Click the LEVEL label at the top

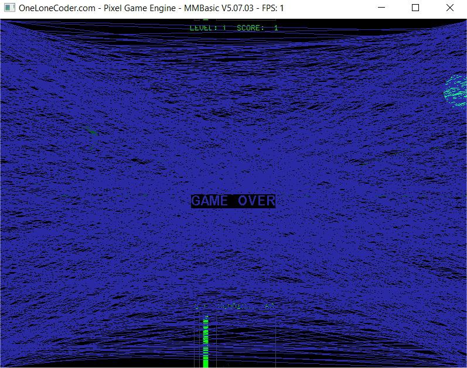click(x=202, y=27)
